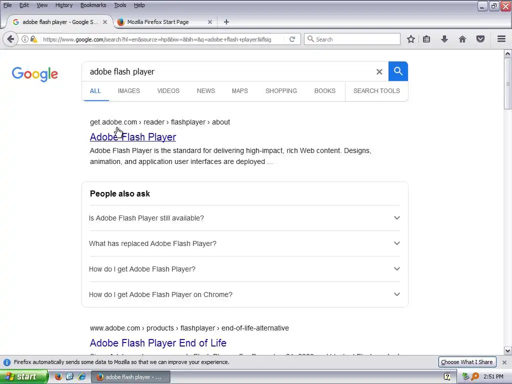512x384 pixels.
Task: Clear the Google search box with X
Action: tap(379, 71)
